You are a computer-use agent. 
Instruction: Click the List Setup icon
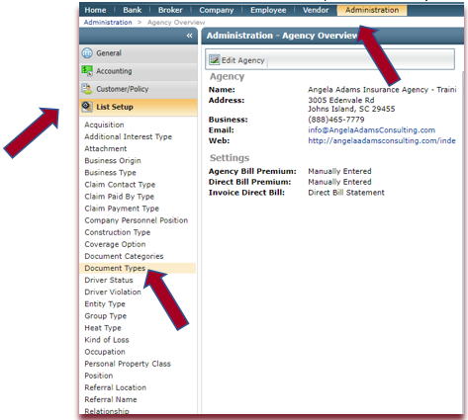[x=87, y=107]
